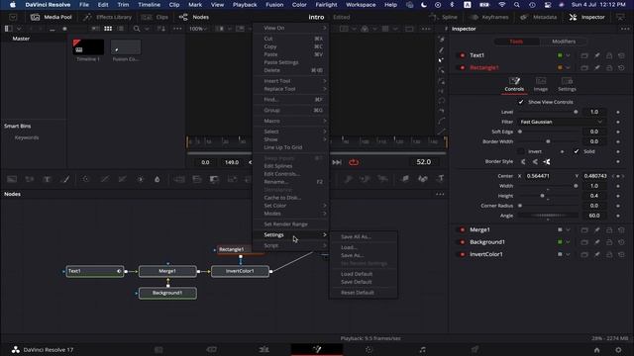
Task: Click the media pool search magnifier icon
Action: (137, 29)
